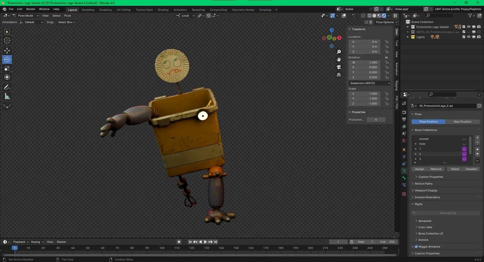Jump to the timeline end frame
This screenshot has width=484, height=262.
click(216, 242)
